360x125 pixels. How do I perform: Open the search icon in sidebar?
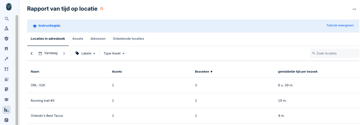[7, 19]
